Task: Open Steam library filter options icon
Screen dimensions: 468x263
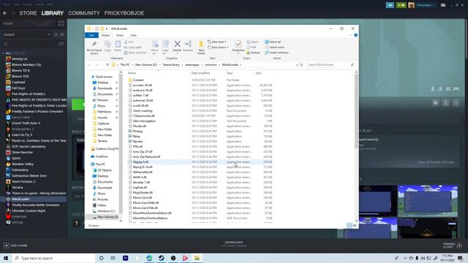Action: [61, 44]
